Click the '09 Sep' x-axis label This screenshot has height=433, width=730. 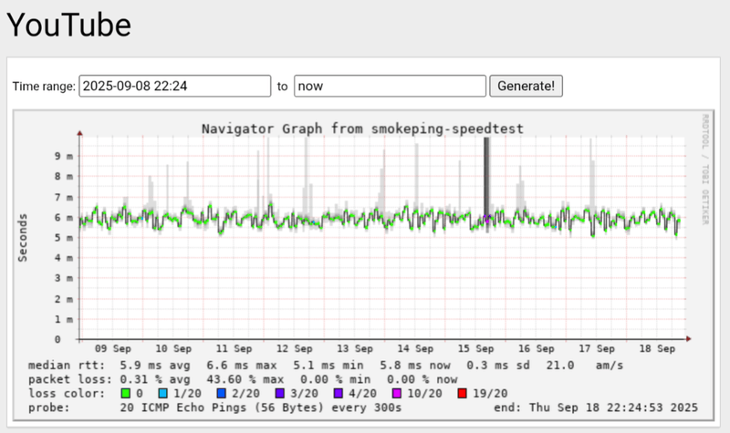112,348
